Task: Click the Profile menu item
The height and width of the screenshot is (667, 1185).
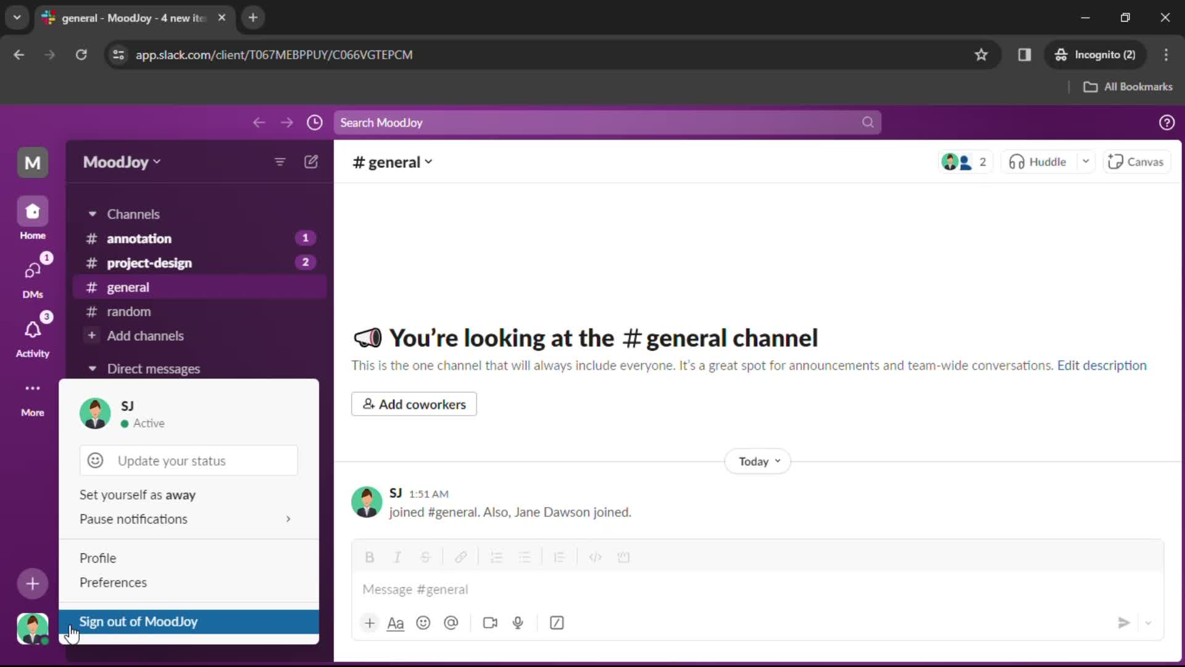Action: tap(97, 557)
